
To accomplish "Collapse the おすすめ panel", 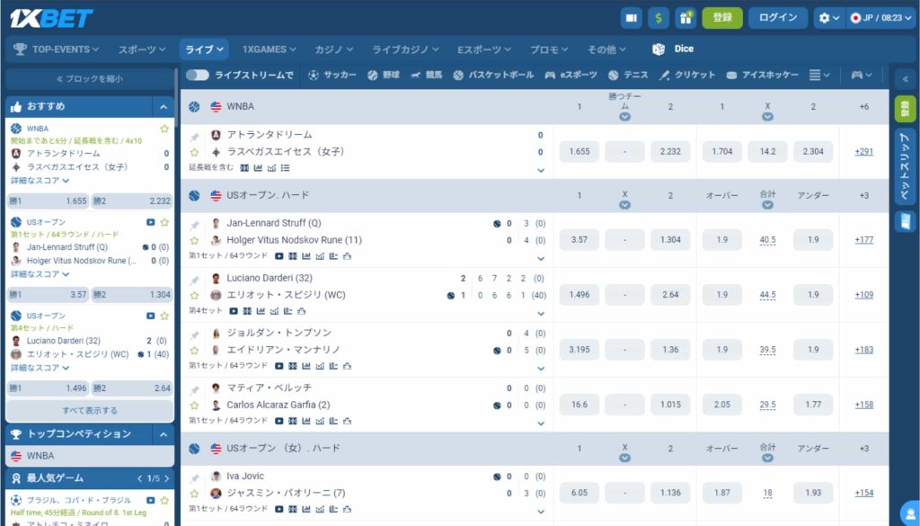I will [164, 107].
